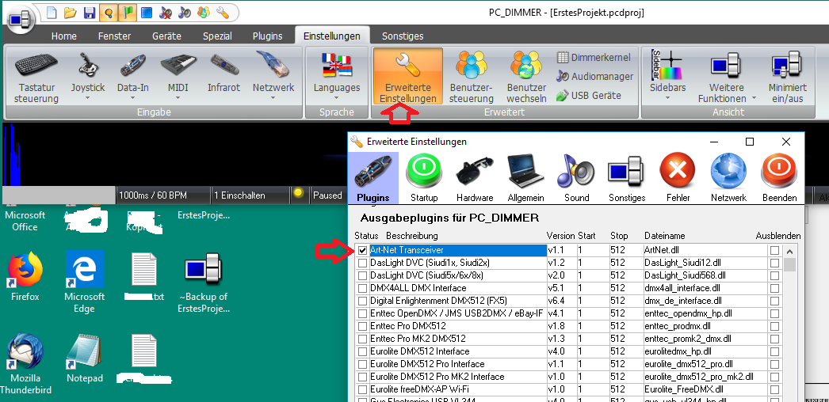Select Firefox desktop shortcut
Screen dimensions: 829x402
click(x=25, y=276)
